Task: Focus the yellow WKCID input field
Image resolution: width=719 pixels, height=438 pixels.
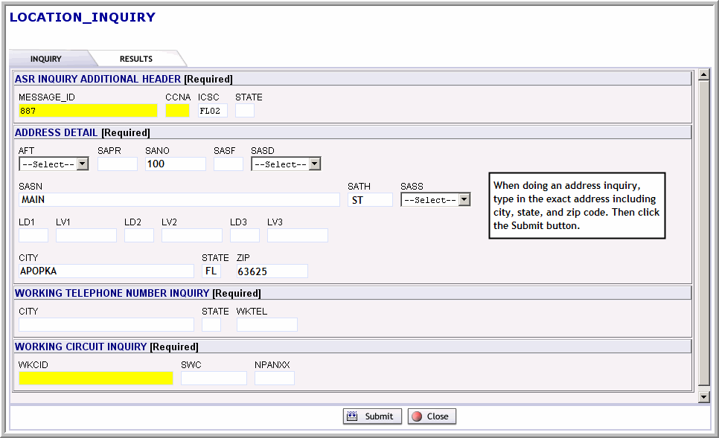Action: pos(95,379)
